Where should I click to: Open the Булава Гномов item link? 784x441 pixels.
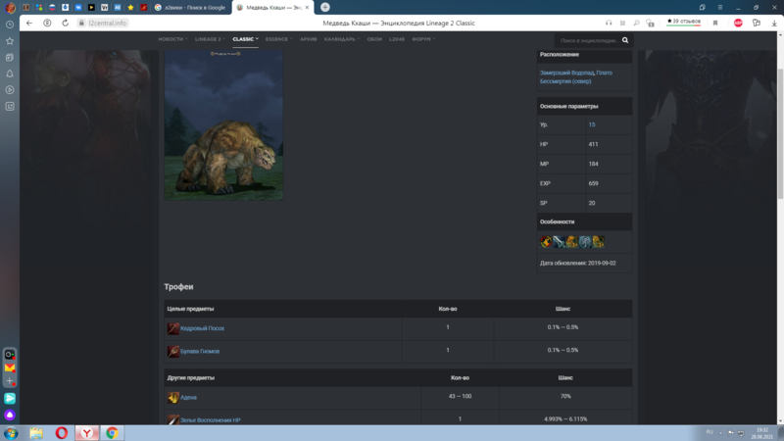click(200, 352)
